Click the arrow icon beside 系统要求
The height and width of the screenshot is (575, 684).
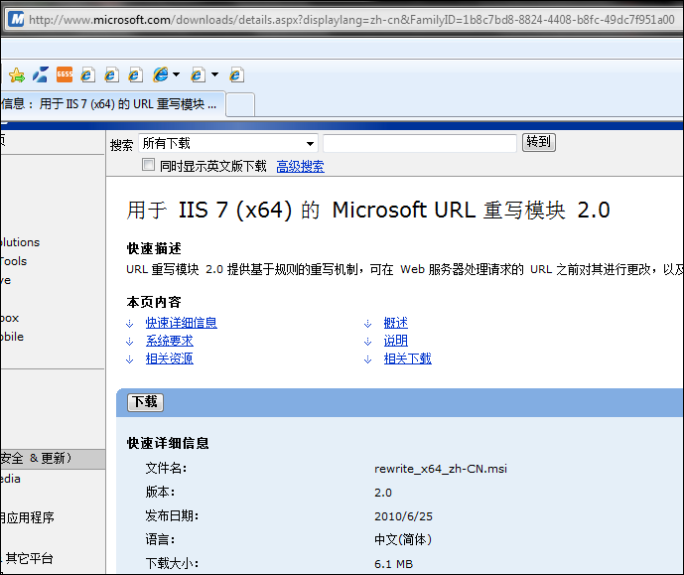[130, 342]
